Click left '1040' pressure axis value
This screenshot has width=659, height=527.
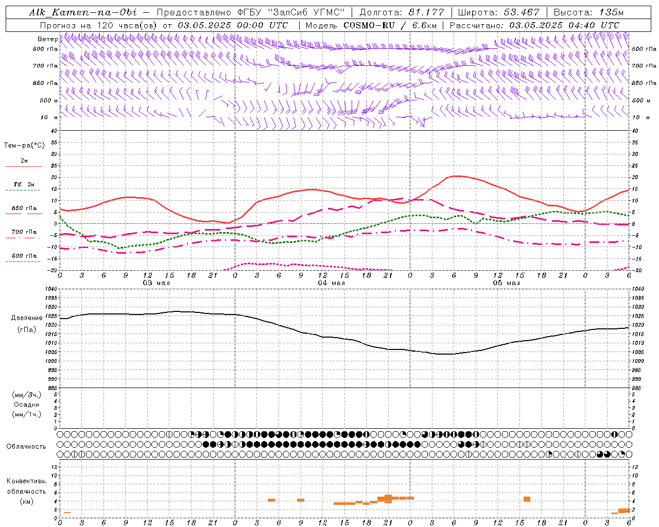[x=50, y=289]
